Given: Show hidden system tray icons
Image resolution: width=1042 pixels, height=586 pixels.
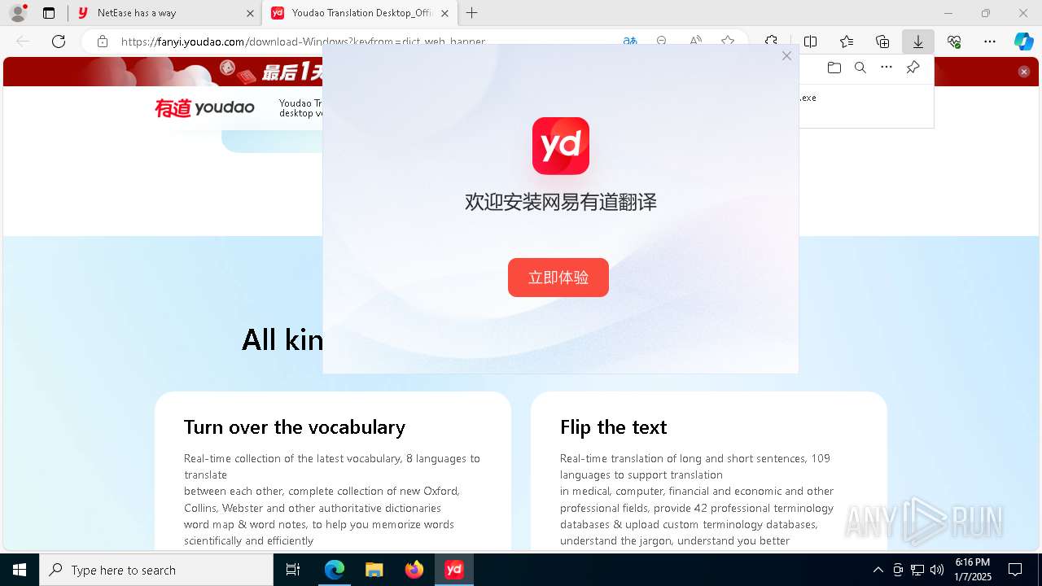Looking at the screenshot, I should tap(878, 570).
